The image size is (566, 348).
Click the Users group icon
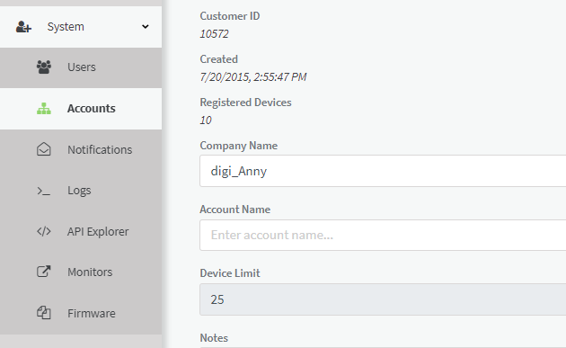44,67
